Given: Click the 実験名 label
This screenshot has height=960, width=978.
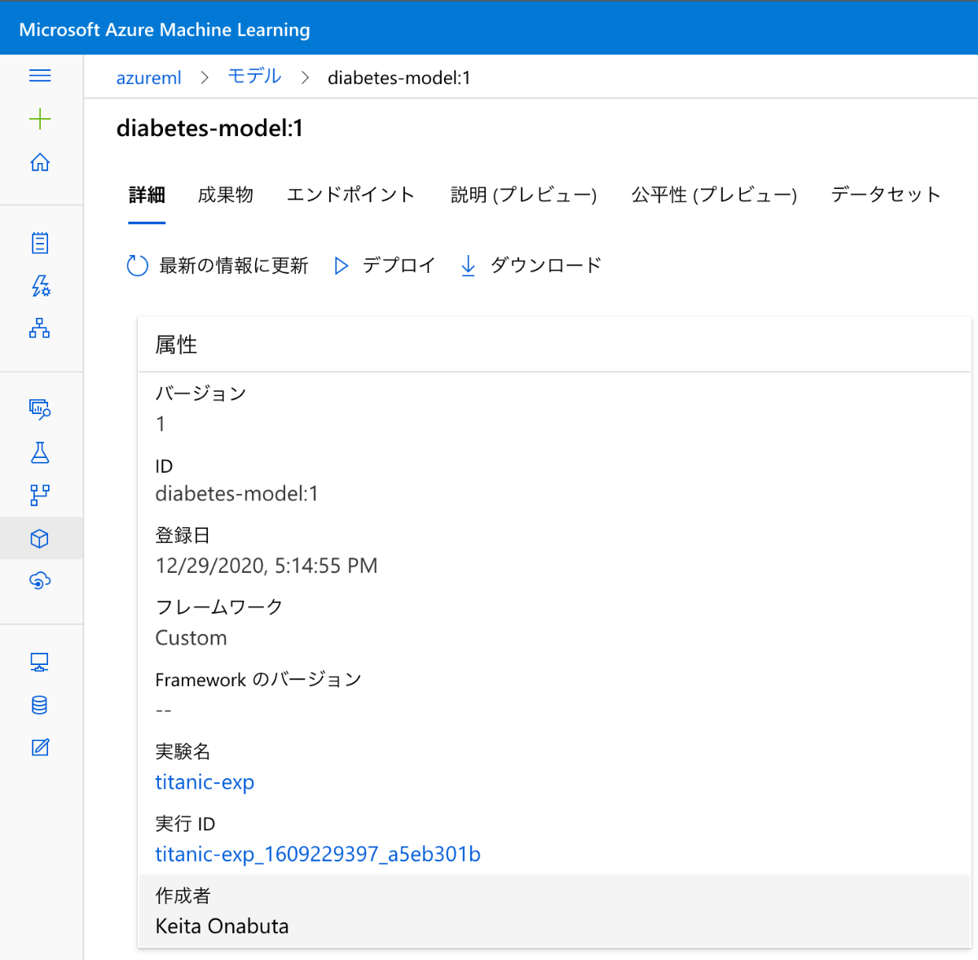Looking at the screenshot, I should (x=183, y=751).
